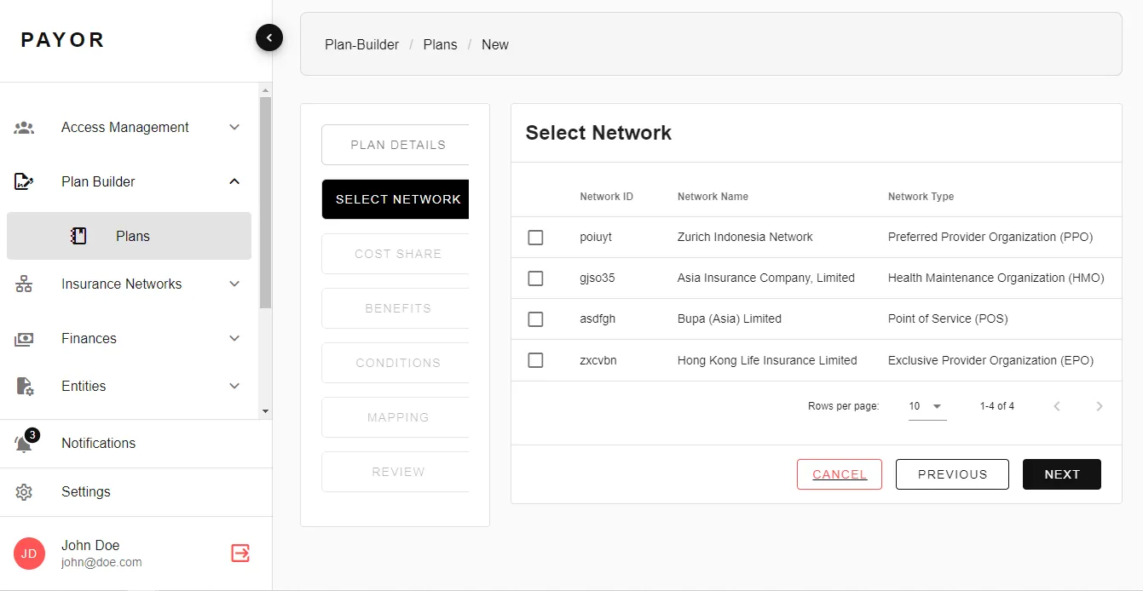Click the network ID asdfgh
Image resolution: width=1143 pixels, height=591 pixels.
[597, 319]
